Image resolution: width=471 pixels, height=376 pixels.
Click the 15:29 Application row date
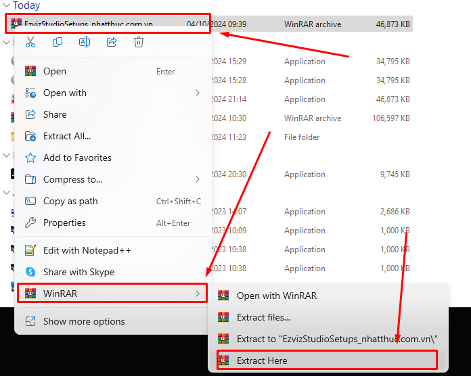click(229, 62)
